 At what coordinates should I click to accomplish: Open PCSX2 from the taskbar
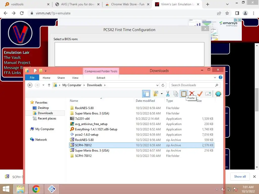52,189
